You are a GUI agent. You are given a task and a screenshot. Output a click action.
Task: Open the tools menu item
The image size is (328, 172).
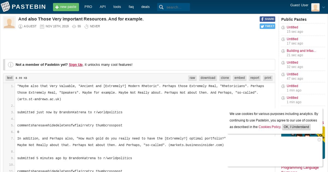coord(117,7)
